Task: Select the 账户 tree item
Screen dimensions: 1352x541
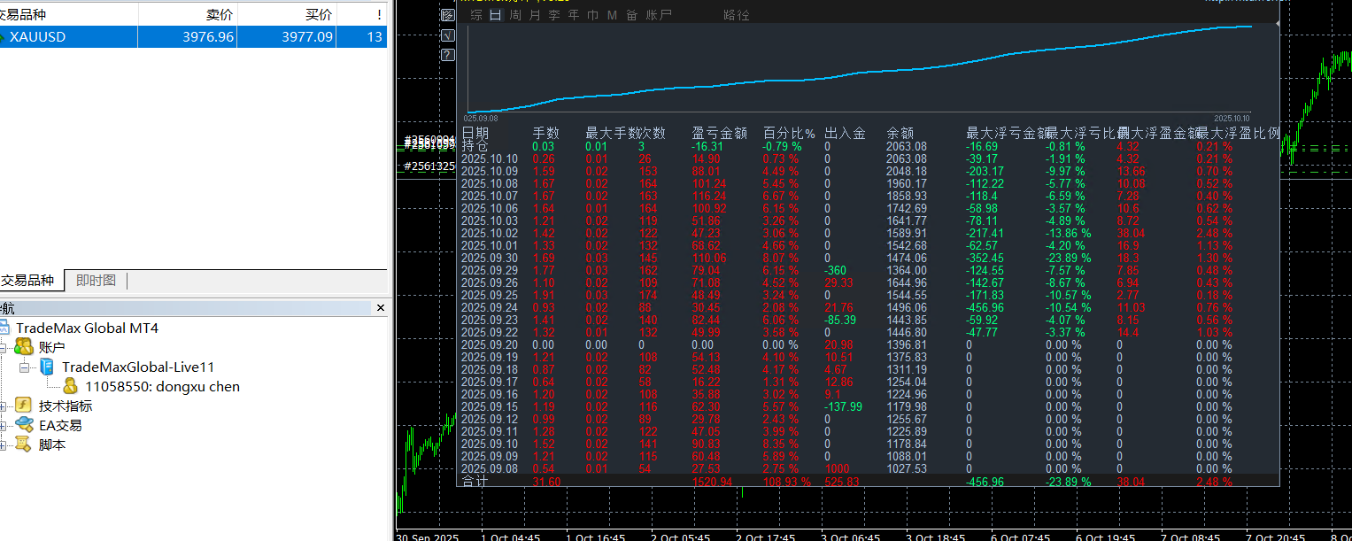Action: click(x=51, y=347)
